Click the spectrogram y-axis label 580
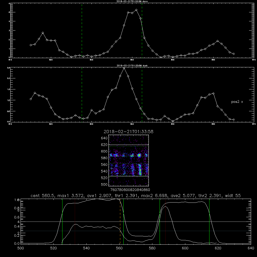This screenshot has height=257, width=257. click(x=104, y=158)
